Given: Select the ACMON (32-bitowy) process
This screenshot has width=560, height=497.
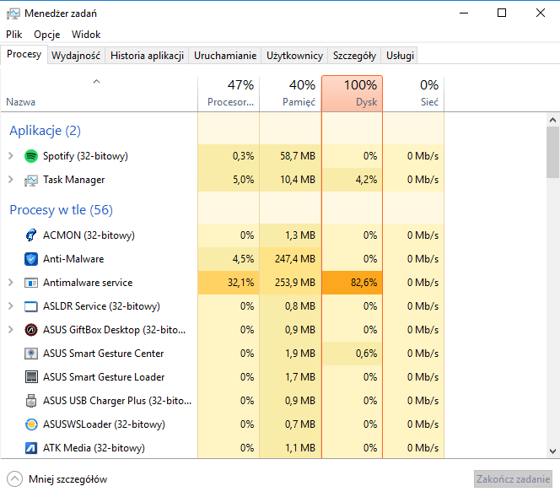Looking at the screenshot, I should pyautogui.click(x=89, y=235).
